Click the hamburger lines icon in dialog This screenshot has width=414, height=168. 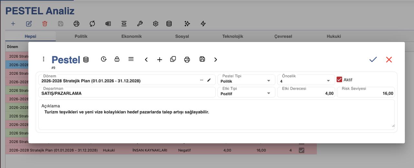point(131,59)
